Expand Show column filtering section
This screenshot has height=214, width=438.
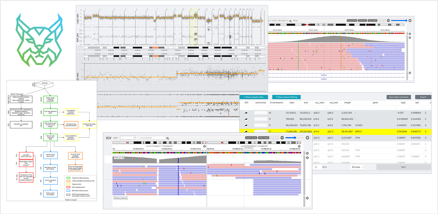(286, 97)
